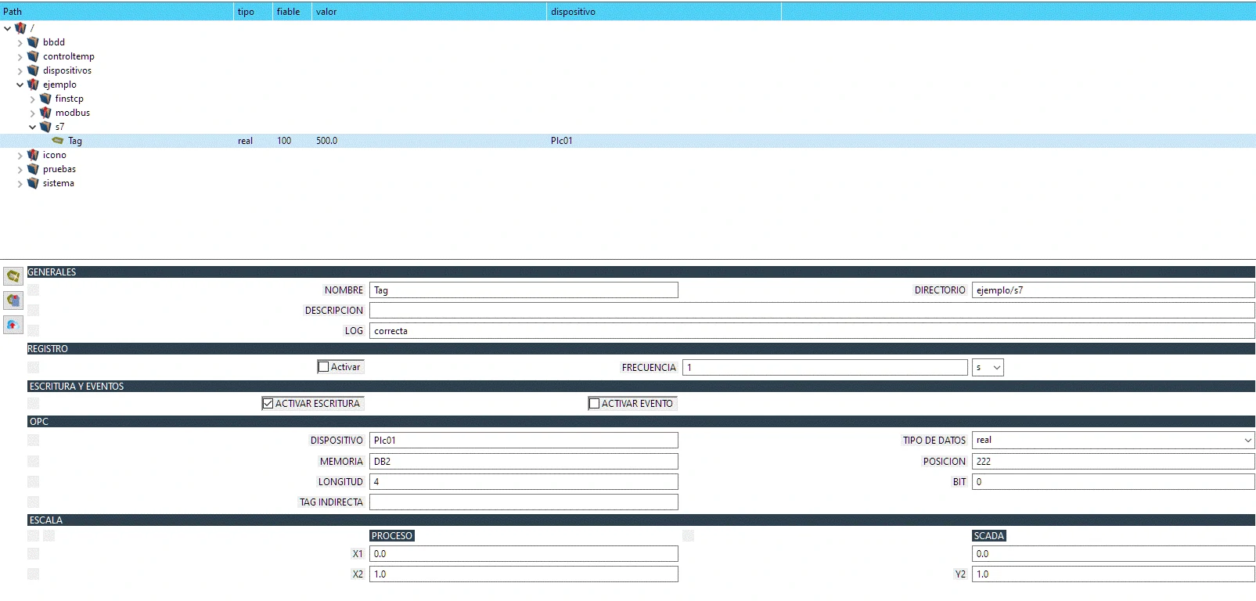This screenshot has height=601, width=1256.
Task: Click the new tag icon button
Action: point(13,275)
